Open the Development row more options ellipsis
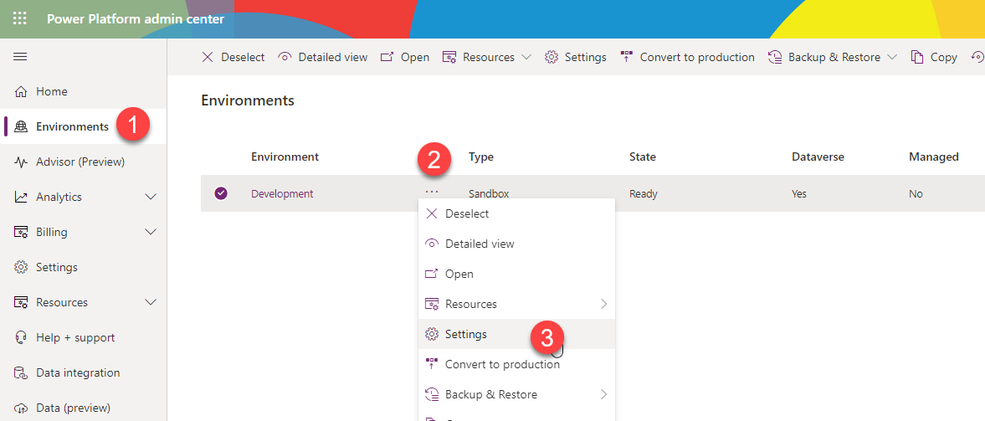This screenshot has height=421, width=985. click(x=432, y=191)
